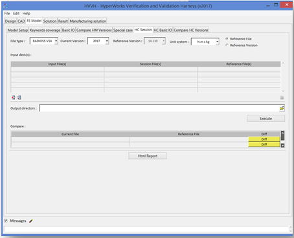294x238 pixels.
Task: Close the HVVH window
Action: coord(286,5)
